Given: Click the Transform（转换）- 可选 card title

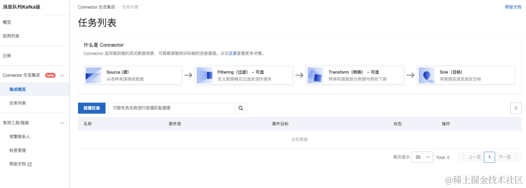Looking at the screenshot, I should [354, 72].
